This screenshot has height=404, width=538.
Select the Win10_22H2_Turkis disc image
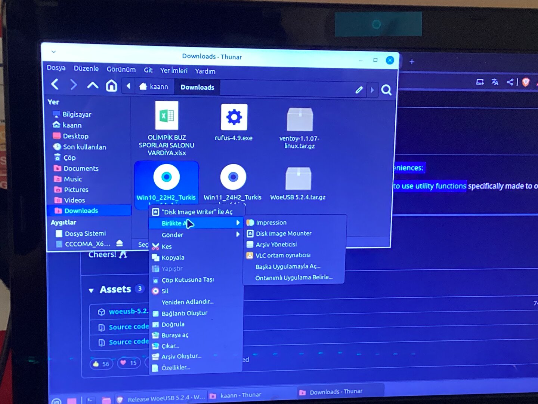(x=166, y=177)
